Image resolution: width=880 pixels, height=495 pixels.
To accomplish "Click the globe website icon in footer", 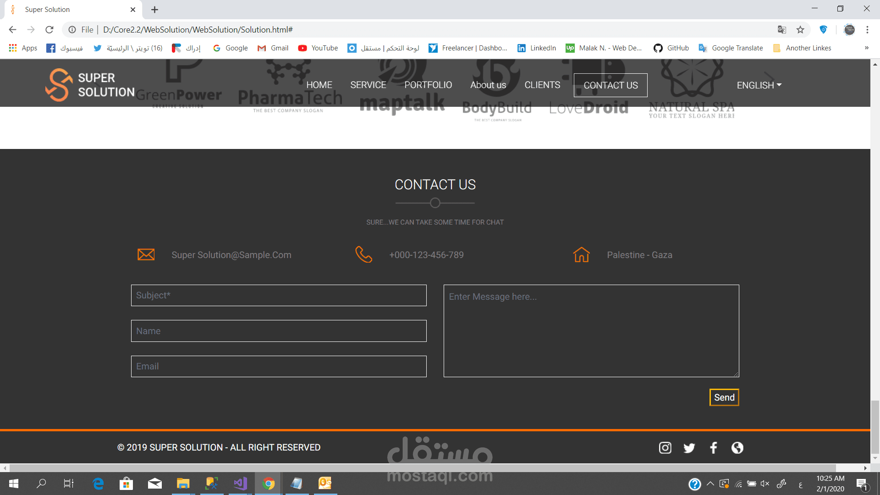I will [x=737, y=448].
